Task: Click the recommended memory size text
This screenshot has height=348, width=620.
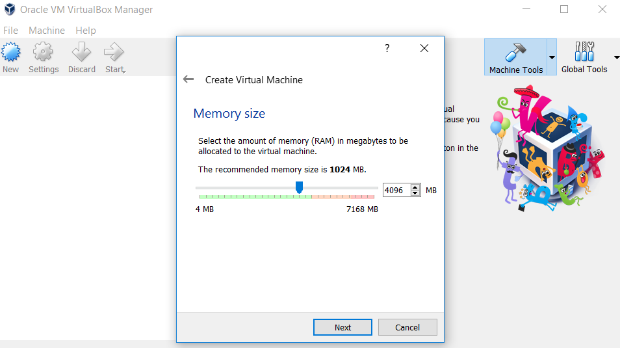Action: point(282,170)
